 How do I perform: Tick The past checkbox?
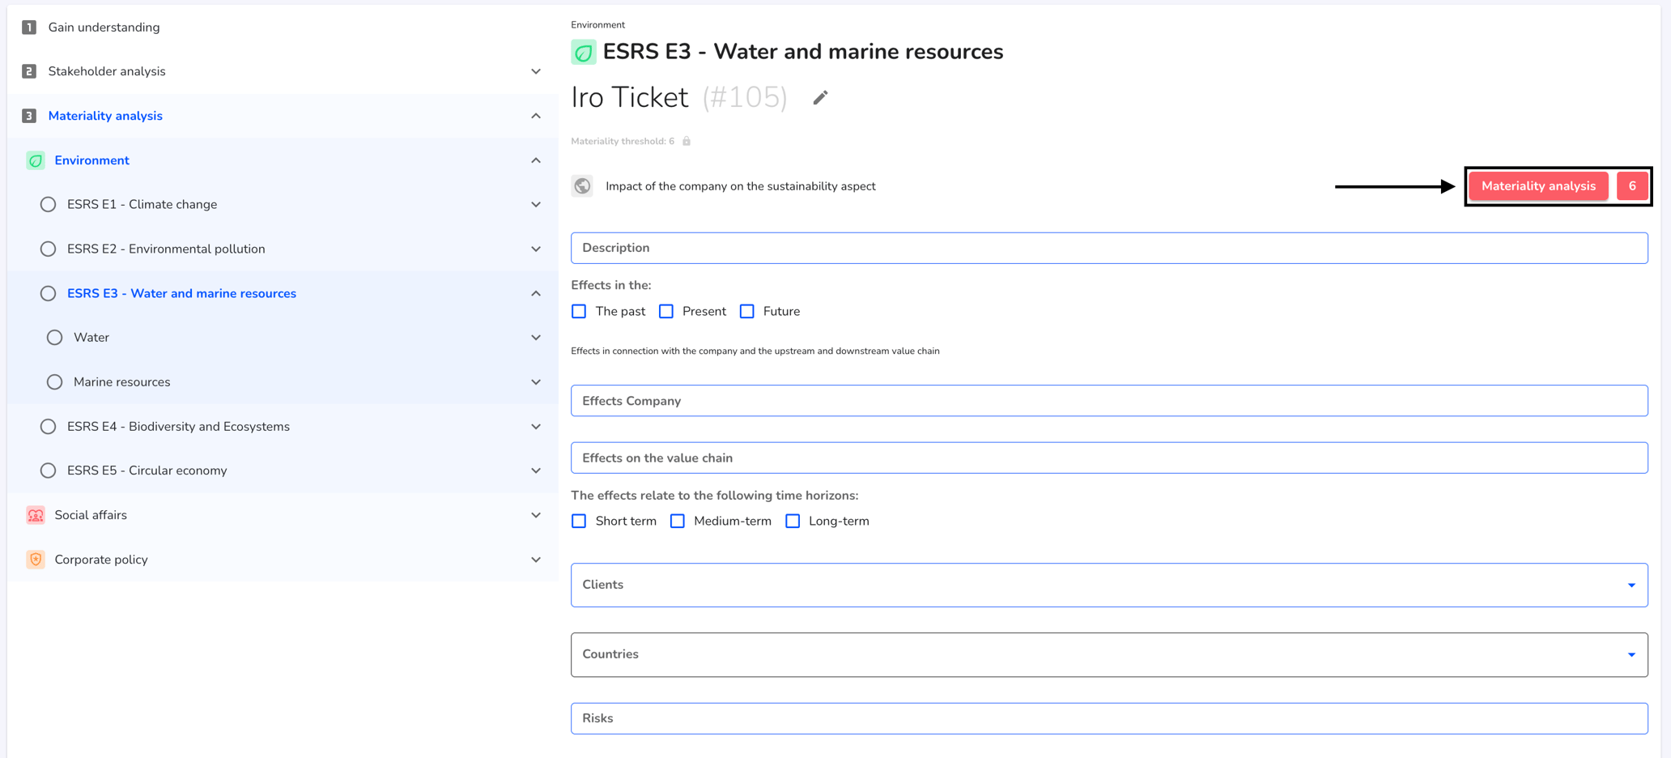tap(579, 312)
